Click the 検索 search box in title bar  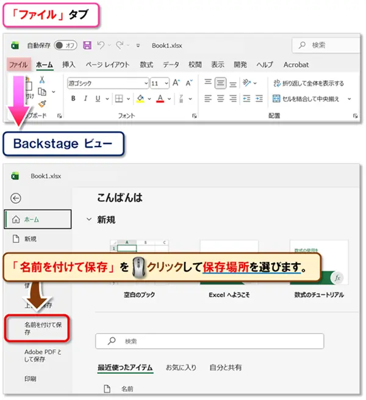326,45
